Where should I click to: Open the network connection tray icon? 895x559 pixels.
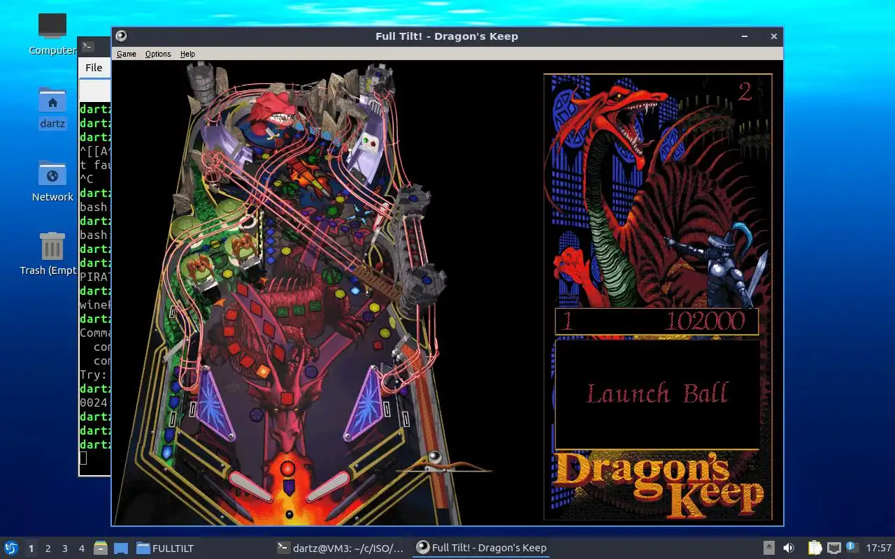click(833, 548)
